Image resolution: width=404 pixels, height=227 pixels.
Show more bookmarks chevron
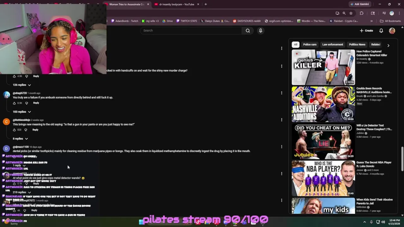coord(371,21)
